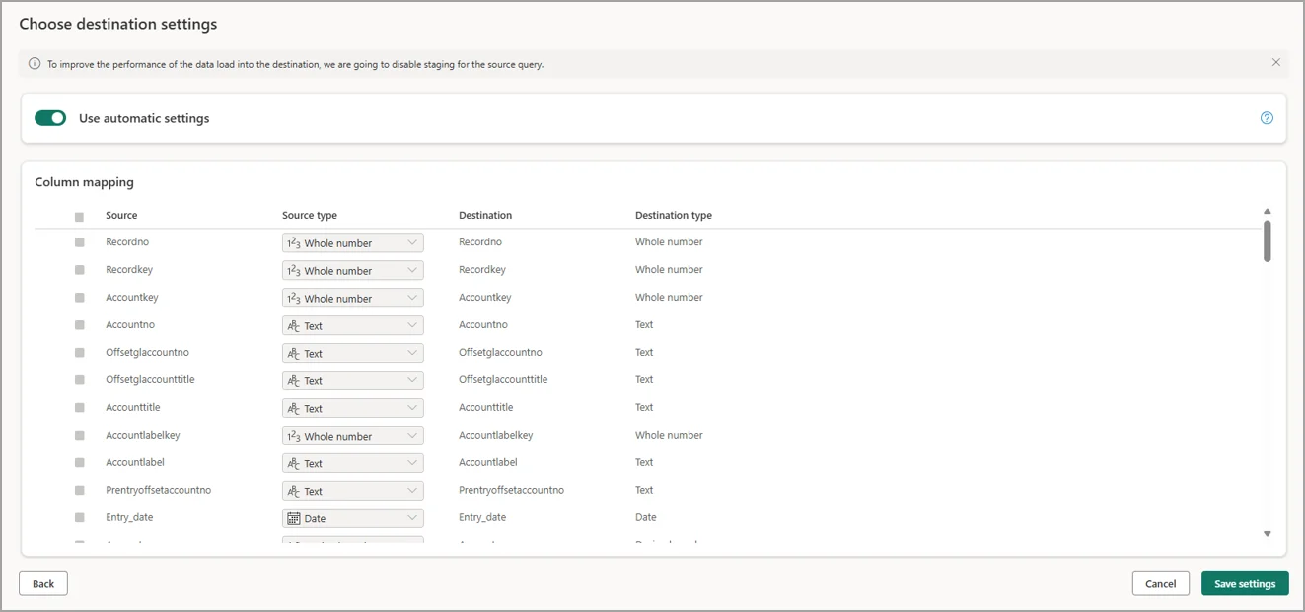The image size is (1305, 612).
Task: Click the Back button
Action: pos(43,583)
